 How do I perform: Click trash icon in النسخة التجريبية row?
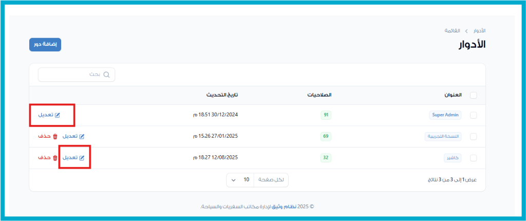click(55, 137)
